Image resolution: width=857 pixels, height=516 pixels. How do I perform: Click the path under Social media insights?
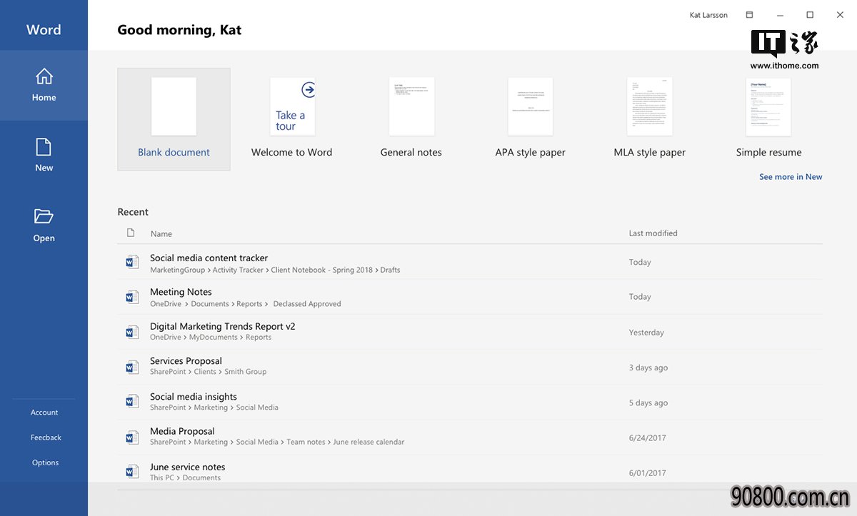click(x=214, y=408)
